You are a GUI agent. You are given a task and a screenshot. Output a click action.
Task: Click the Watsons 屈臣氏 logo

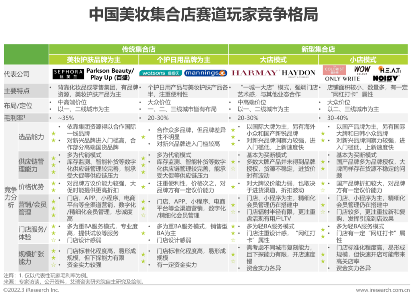pyautogui.click(x=161, y=73)
